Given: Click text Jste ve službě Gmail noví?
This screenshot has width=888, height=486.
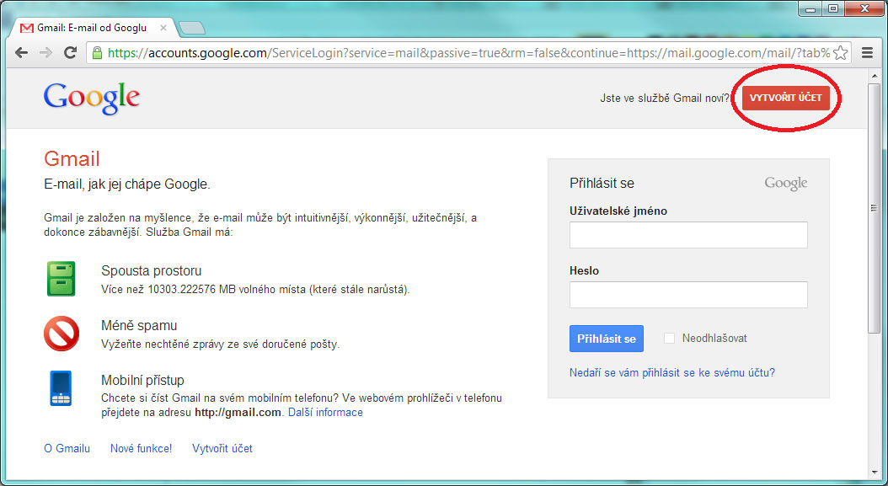Looking at the screenshot, I should click(665, 98).
